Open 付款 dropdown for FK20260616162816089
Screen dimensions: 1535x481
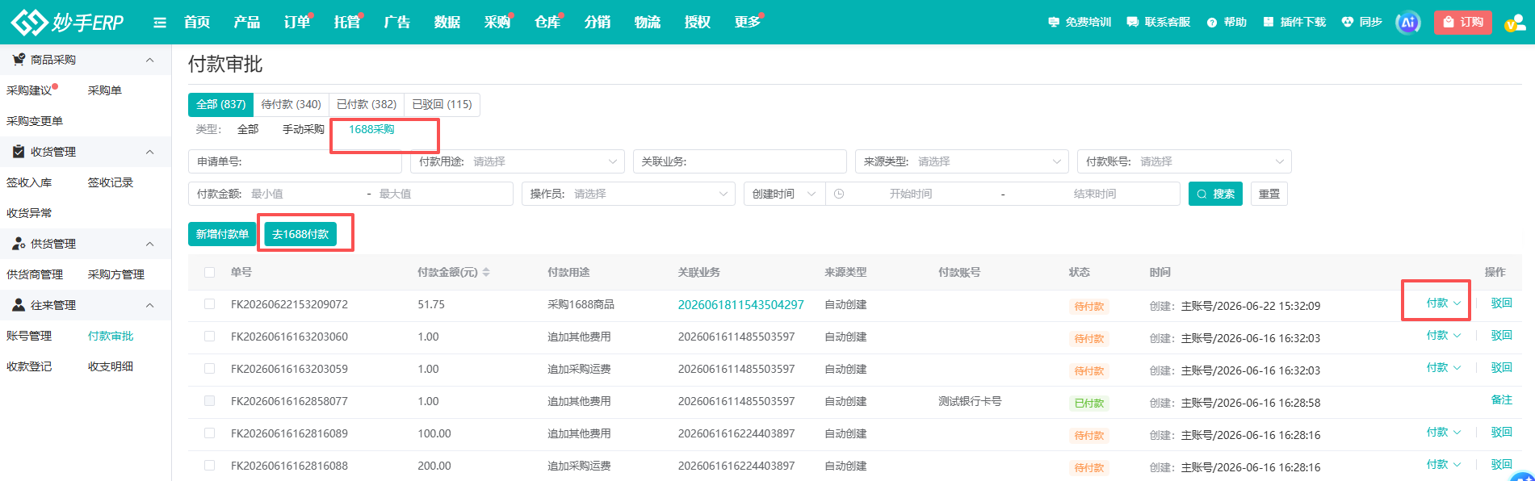coord(1443,433)
